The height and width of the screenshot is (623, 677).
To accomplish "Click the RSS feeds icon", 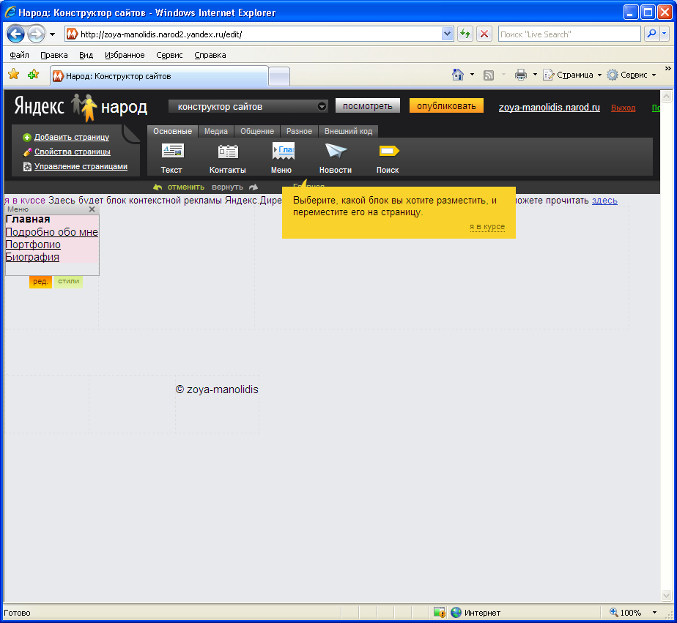I will (x=488, y=75).
